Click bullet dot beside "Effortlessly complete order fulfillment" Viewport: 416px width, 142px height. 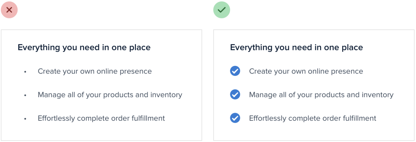(25, 118)
